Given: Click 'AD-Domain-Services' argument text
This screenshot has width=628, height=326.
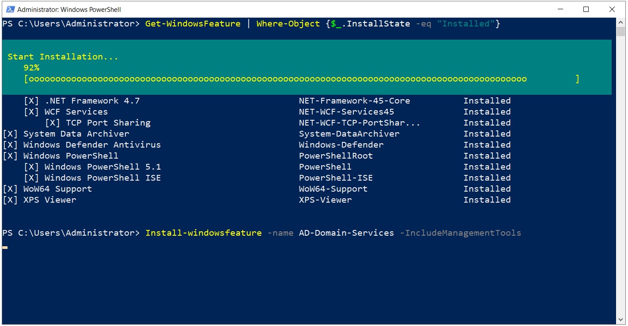Looking at the screenshot, I should click(347, 233).
